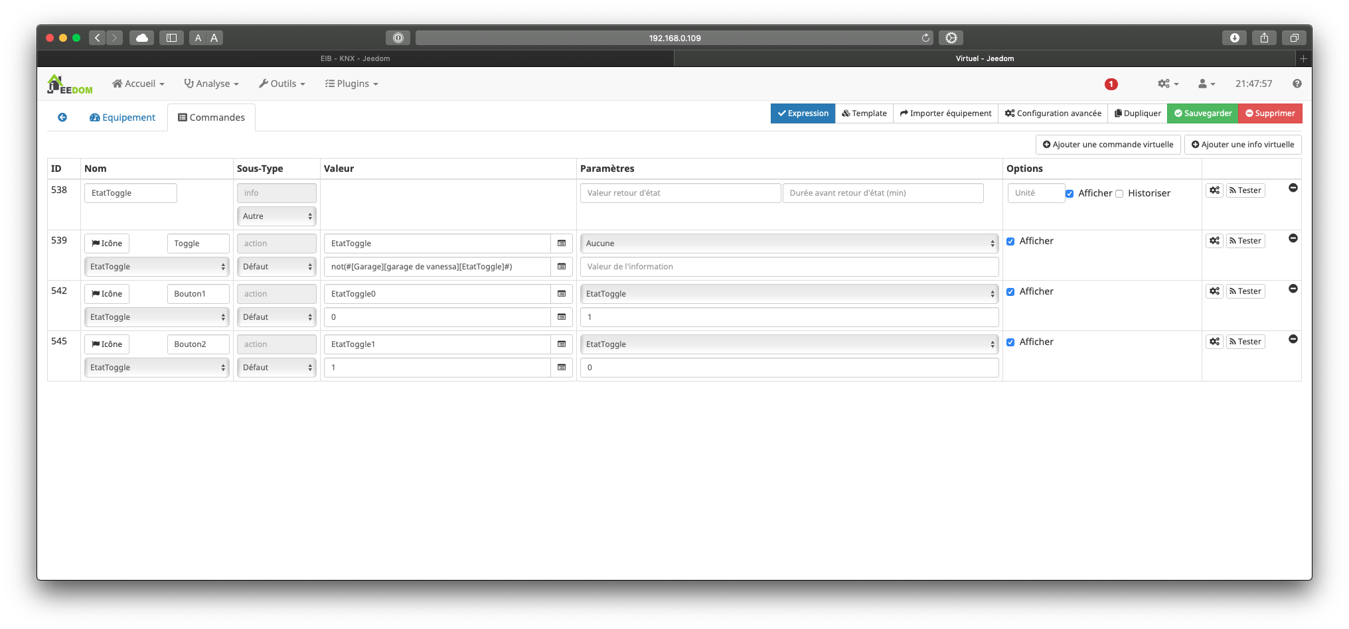Toggle Afficher checkbox for Bouton1 command
Screen dimensions: 1349x629
tap(1010, 292)
